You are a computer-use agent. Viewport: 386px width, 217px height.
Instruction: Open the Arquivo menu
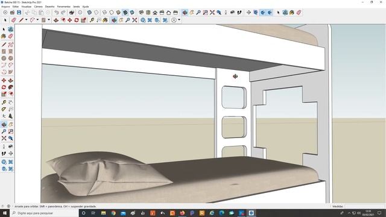click(5, 7)
